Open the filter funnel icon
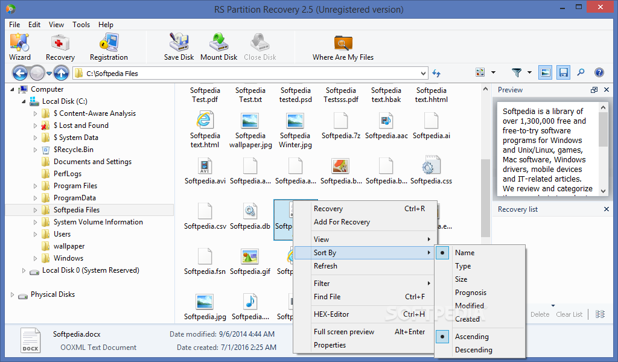This screenshot has height=362, width=618. (517, 72)
